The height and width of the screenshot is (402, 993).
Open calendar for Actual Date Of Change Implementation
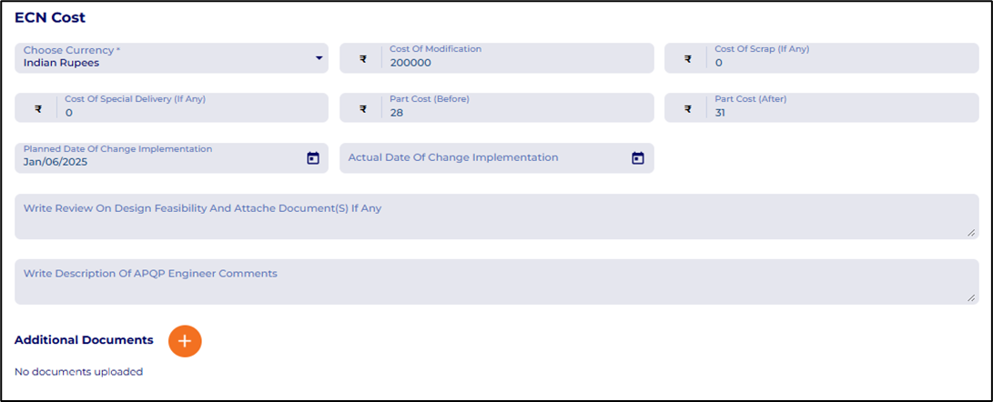[638, 157]
